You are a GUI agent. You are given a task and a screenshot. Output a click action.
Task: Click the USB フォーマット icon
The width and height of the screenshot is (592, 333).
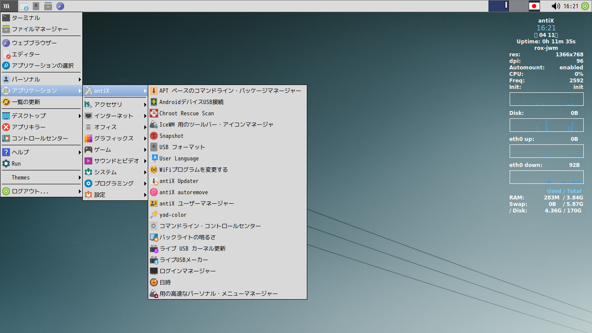(153, 147)
